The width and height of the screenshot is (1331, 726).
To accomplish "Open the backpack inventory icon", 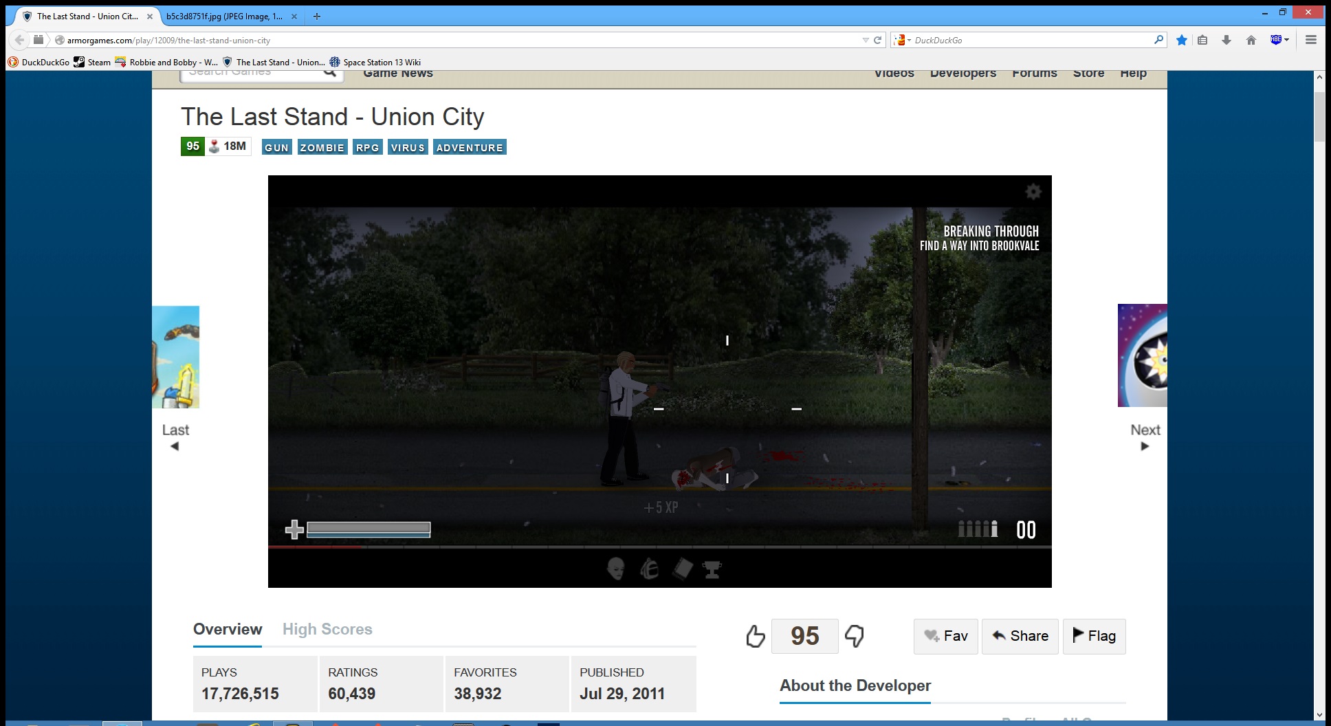I will coord(649,569).
